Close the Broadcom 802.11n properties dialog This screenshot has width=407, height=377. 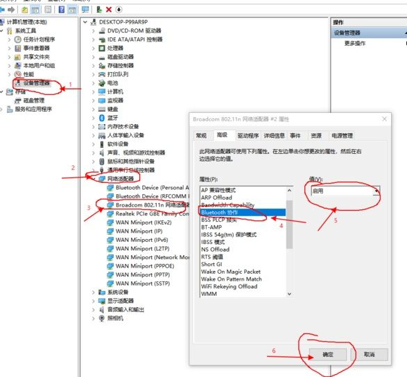(384, 119)
